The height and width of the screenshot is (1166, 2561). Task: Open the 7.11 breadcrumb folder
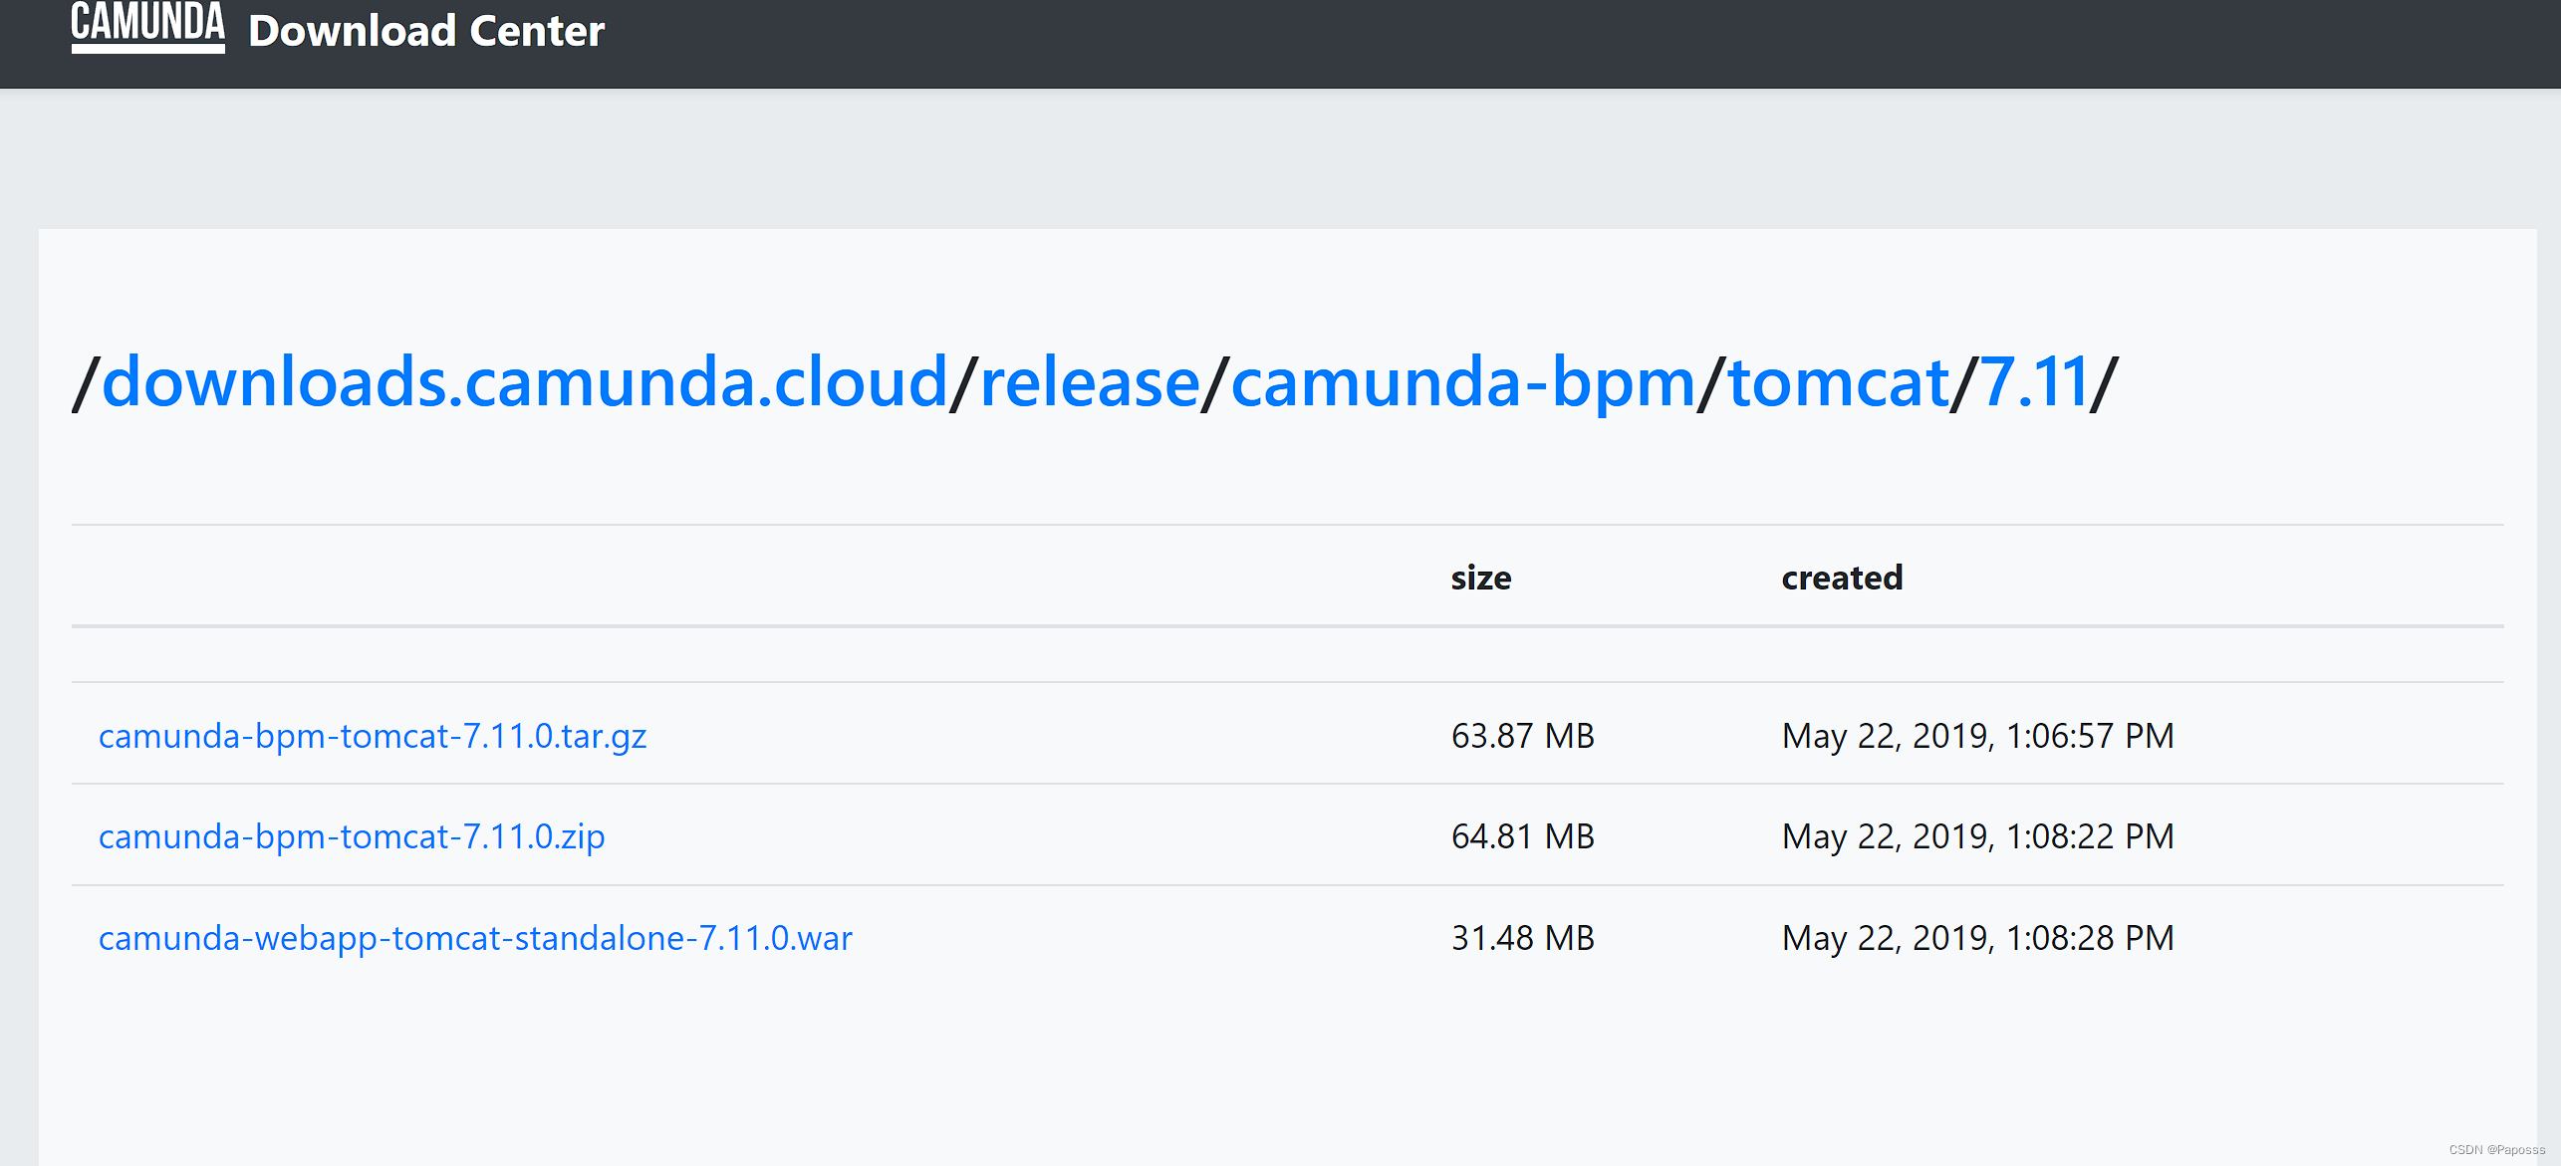(2033, 381)
